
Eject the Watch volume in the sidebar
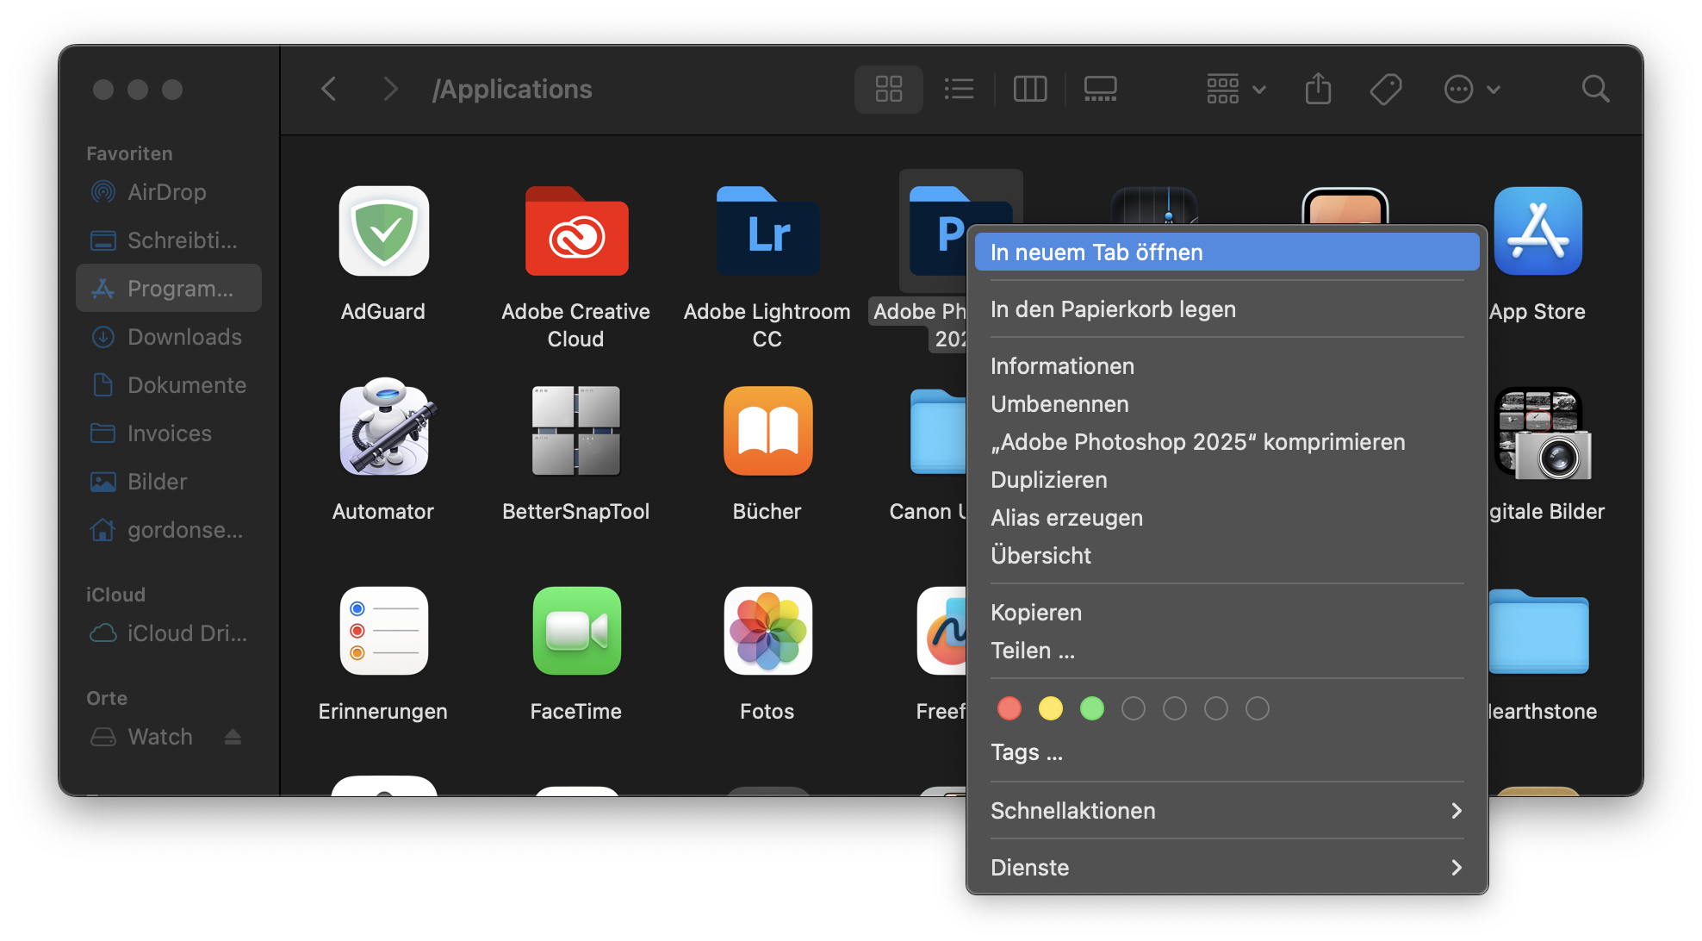pyautogui.click(x=233, y=736)
